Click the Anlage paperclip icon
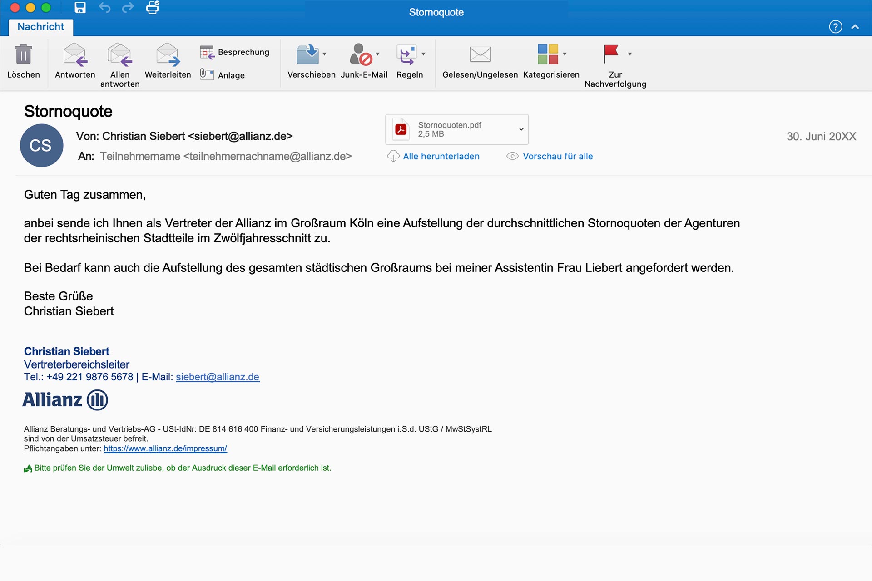The width and height of the screenshot is (872, 581). point(207,74)
